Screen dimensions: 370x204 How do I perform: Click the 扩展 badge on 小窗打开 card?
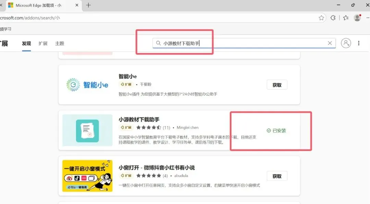pos(126,176)
